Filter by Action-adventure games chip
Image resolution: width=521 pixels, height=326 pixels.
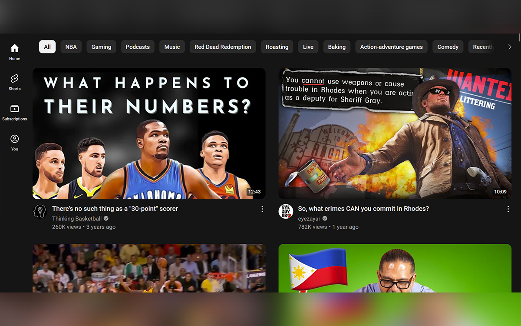tap(391, 47)
